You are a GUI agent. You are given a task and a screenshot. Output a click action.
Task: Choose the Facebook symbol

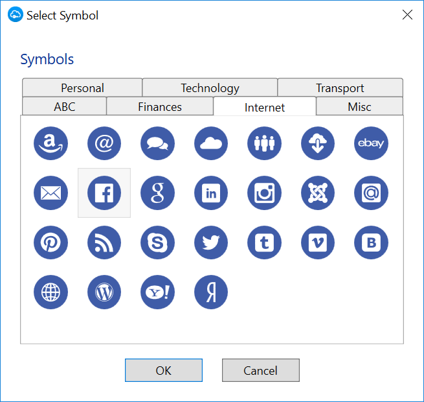104,193
